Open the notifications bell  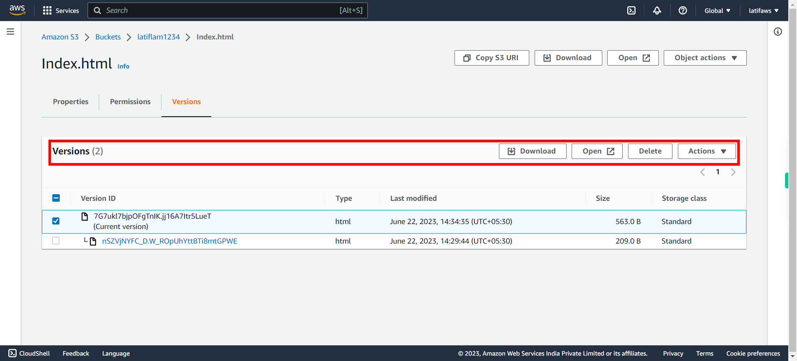pyautogui.click(x=657, y=10)
